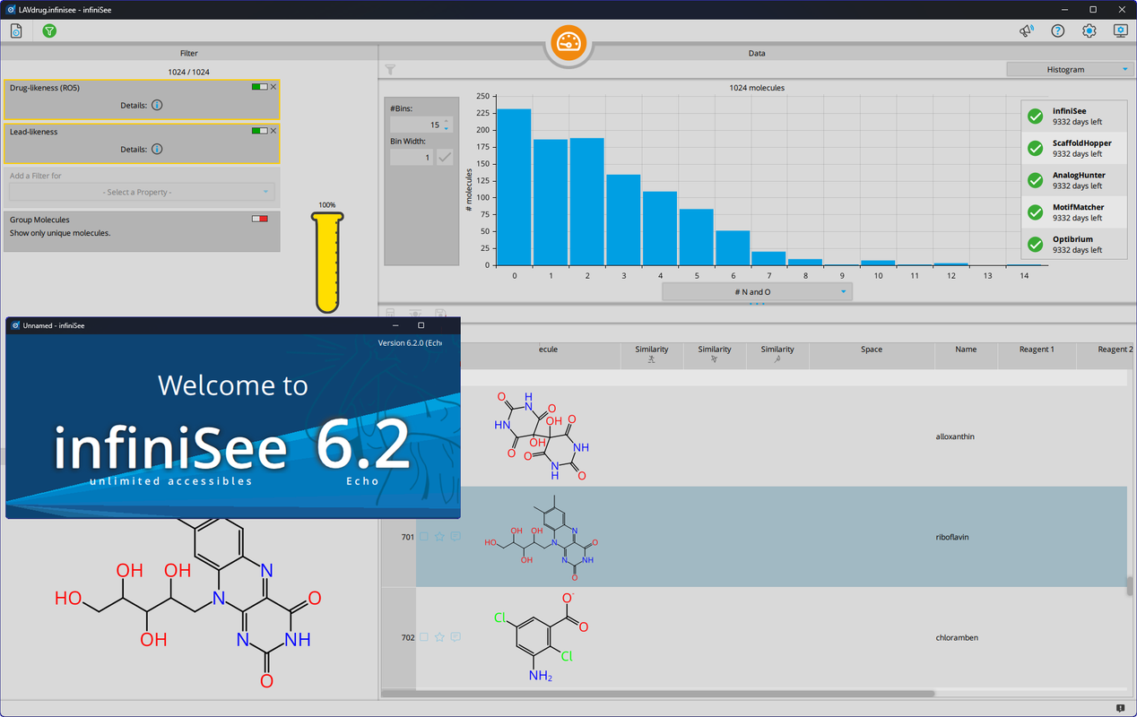Remove the Drug-likeness (RO5) filter
This screenshot has height=717, width=1137.
273,87
